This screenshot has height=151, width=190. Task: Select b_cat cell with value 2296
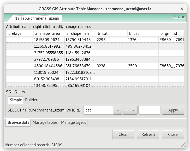(112, 40)
